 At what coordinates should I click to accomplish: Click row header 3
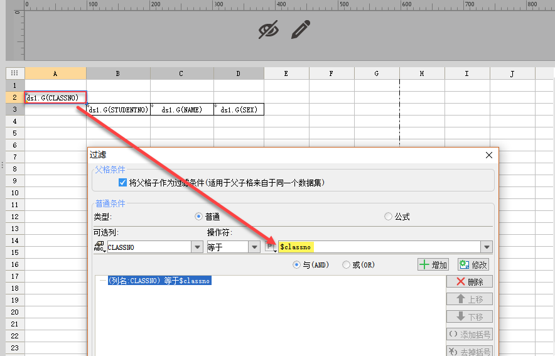pyautogui.click(x=15, y=109)
